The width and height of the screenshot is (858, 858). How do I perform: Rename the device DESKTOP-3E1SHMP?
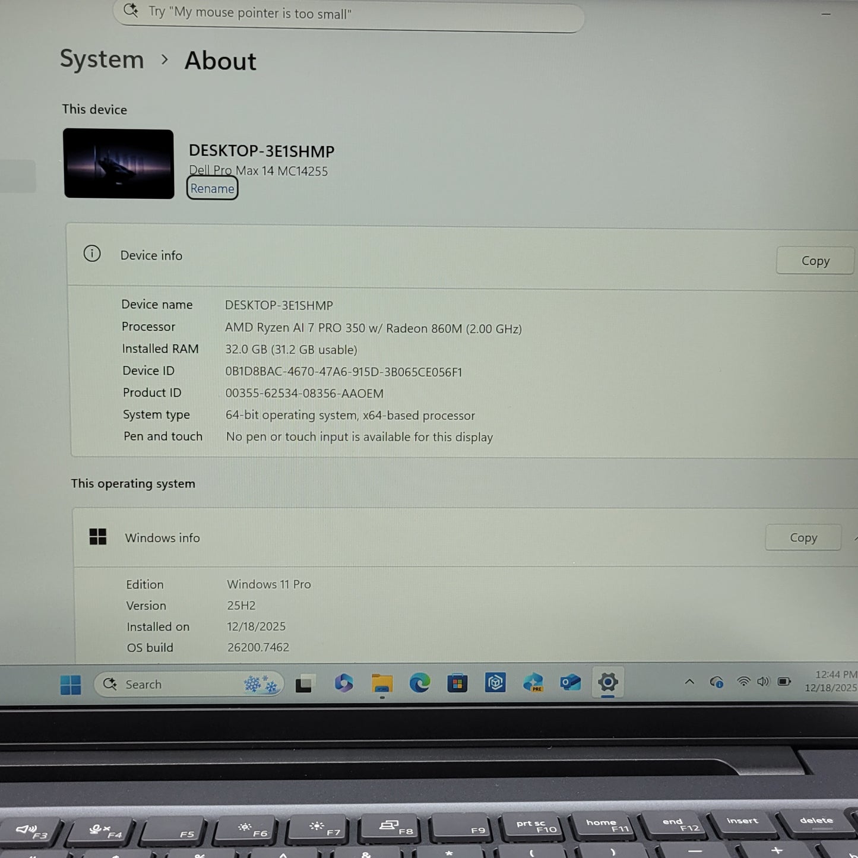(212, 188)
